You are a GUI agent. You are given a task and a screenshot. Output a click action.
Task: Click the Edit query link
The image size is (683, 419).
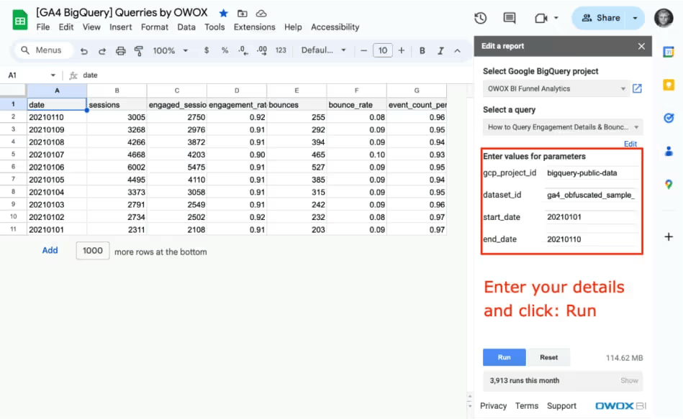[630, 144]
